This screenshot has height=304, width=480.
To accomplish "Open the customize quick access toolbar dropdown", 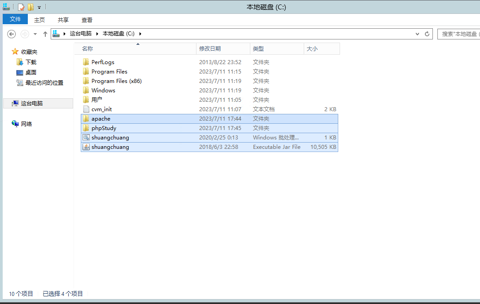I will [39, 8].
